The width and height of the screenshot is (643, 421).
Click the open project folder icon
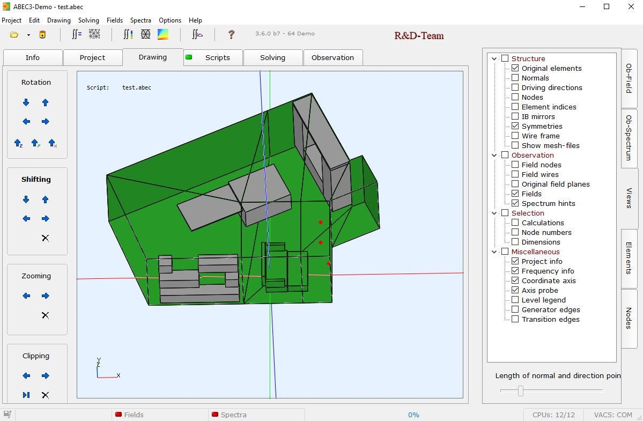14,35
